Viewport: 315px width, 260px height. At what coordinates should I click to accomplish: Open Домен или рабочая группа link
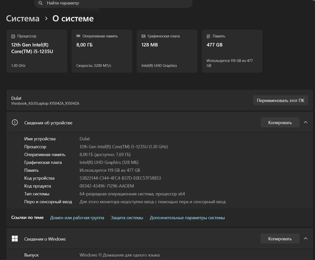point(77,218)
